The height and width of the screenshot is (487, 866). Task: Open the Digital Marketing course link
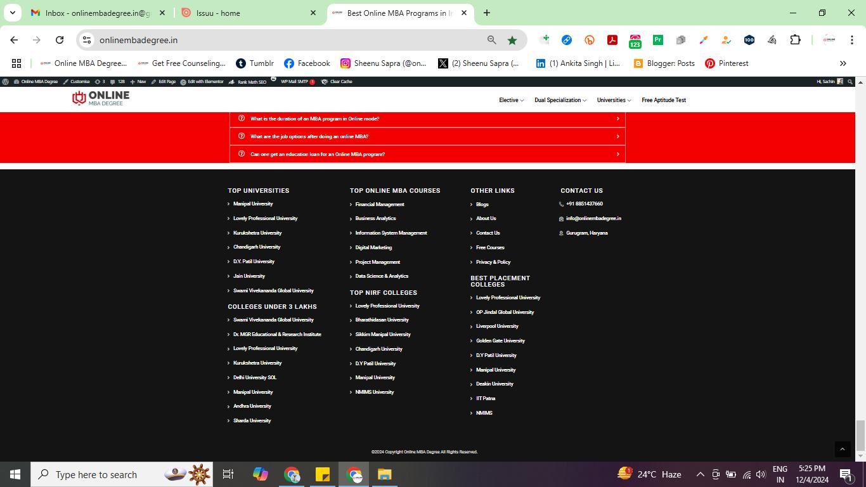point(373,247)
